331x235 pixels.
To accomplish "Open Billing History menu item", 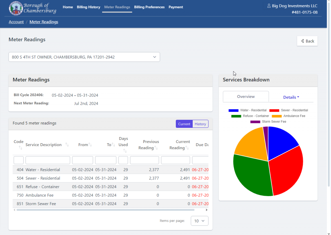I will pyautogui.click(x=89, y=7).
